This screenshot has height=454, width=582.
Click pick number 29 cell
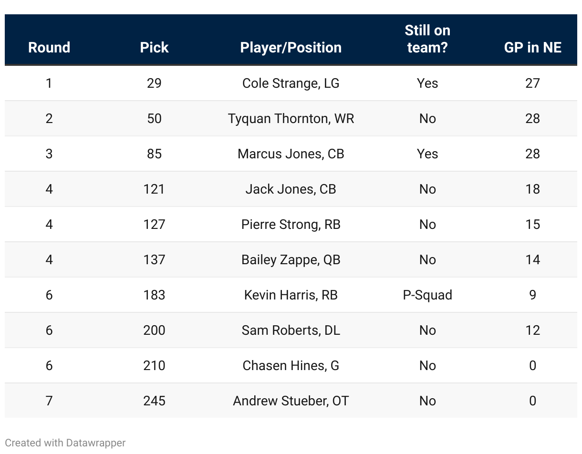pyautogui.click(x=154, y=83)
